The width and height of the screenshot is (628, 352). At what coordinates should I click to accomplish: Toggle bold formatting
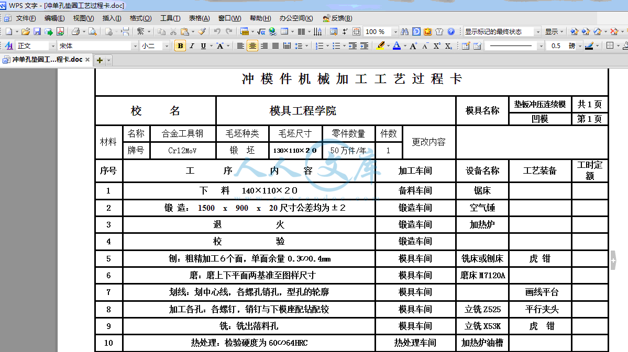point(180,46)
